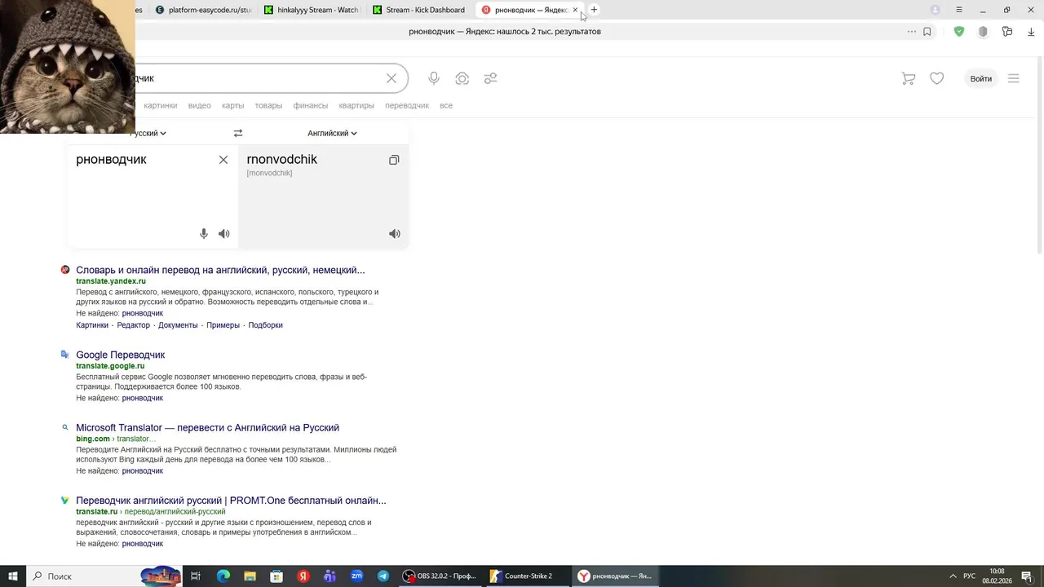Dictate source text in translator microphone
The height and width of the screenshot is (587, 1044).
coord(204,234)
